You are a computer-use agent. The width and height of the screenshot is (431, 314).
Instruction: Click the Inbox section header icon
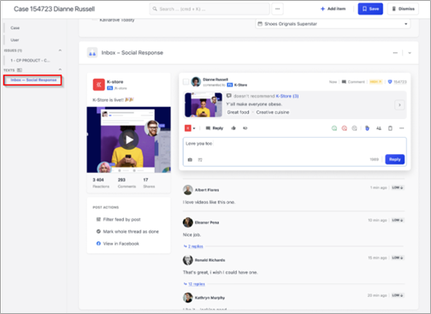(x=92, y=53)
